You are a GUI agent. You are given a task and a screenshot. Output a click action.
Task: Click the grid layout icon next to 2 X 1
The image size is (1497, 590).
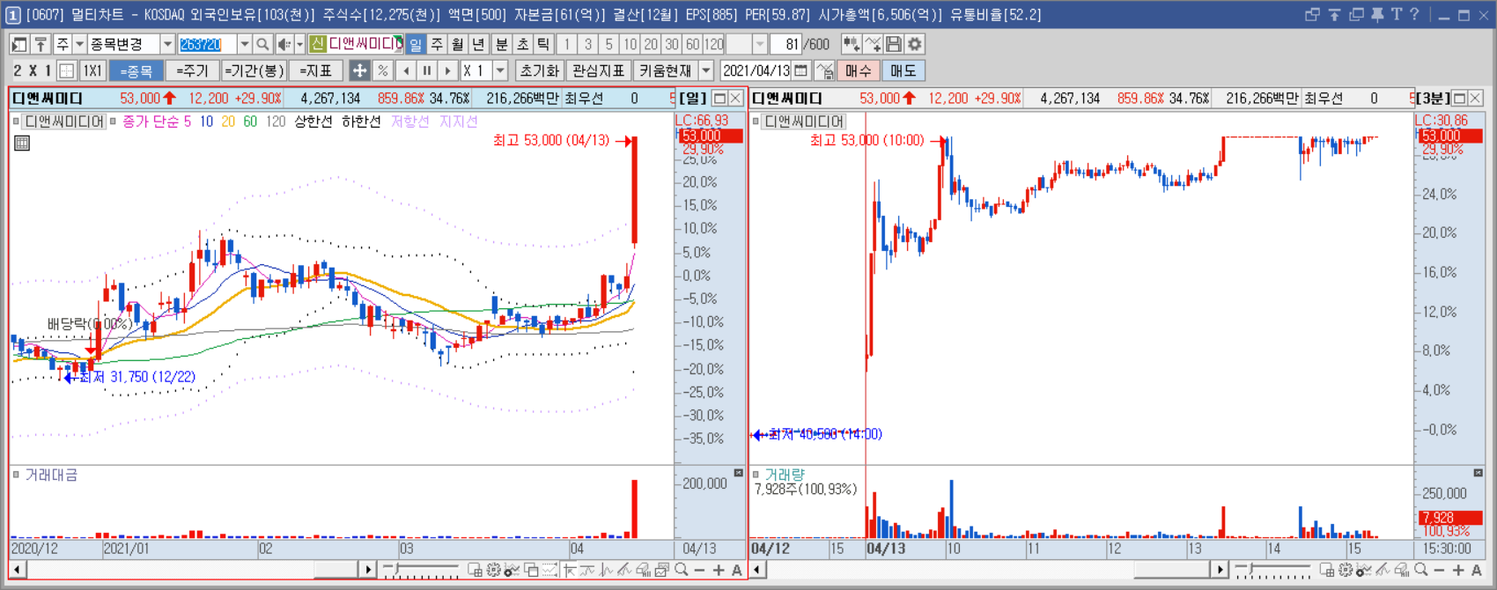point(66,70)
